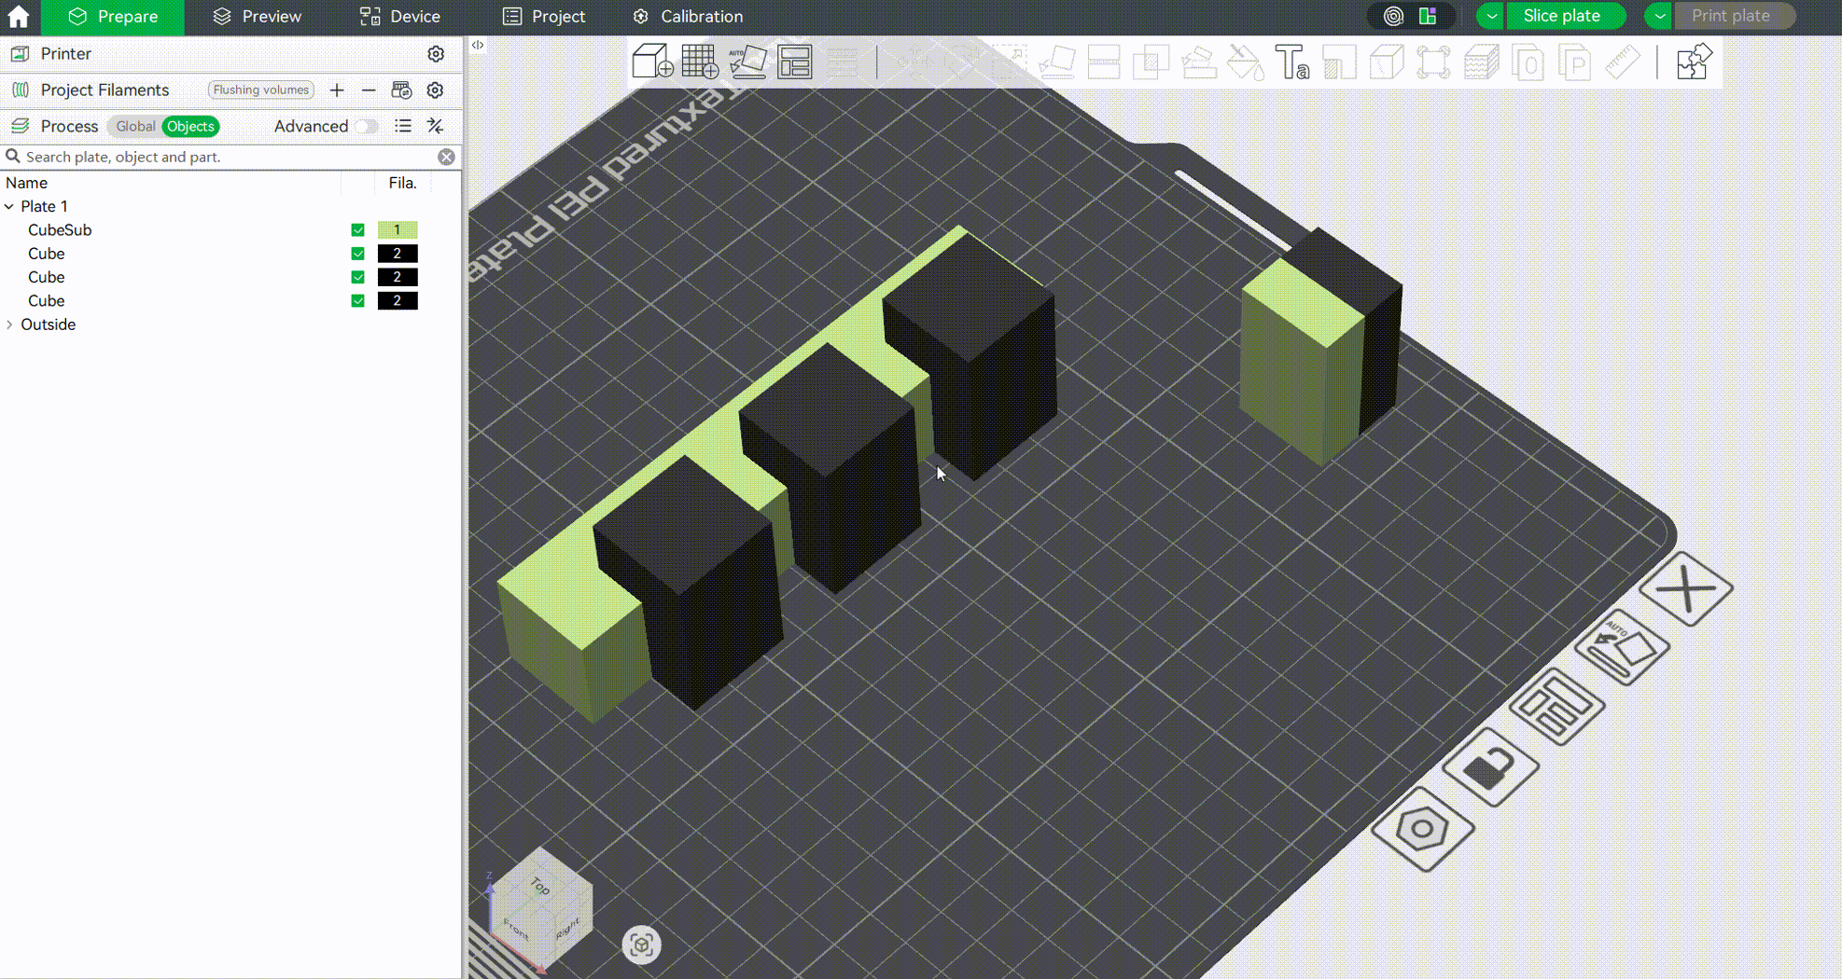
Task: Click the plate auto orient icon
Action: 1622,647
